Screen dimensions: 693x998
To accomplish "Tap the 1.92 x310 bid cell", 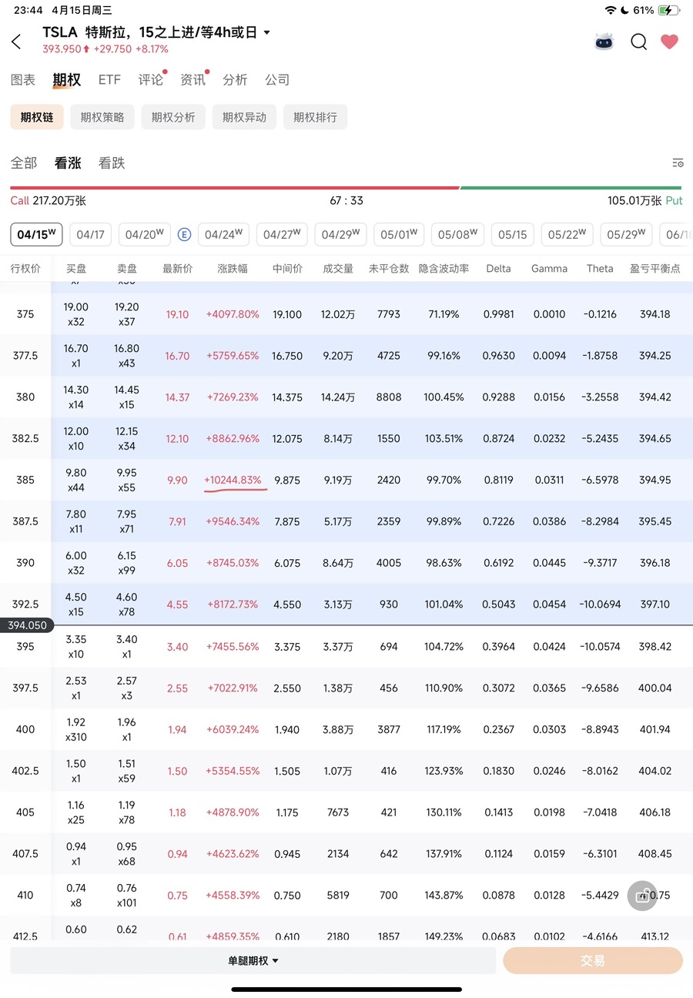I will pos(76,729).
